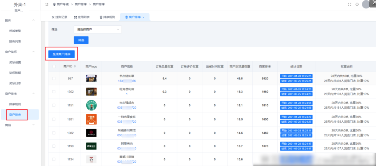
Task: Click the 商家排序 value 5520
Action: 265,79
